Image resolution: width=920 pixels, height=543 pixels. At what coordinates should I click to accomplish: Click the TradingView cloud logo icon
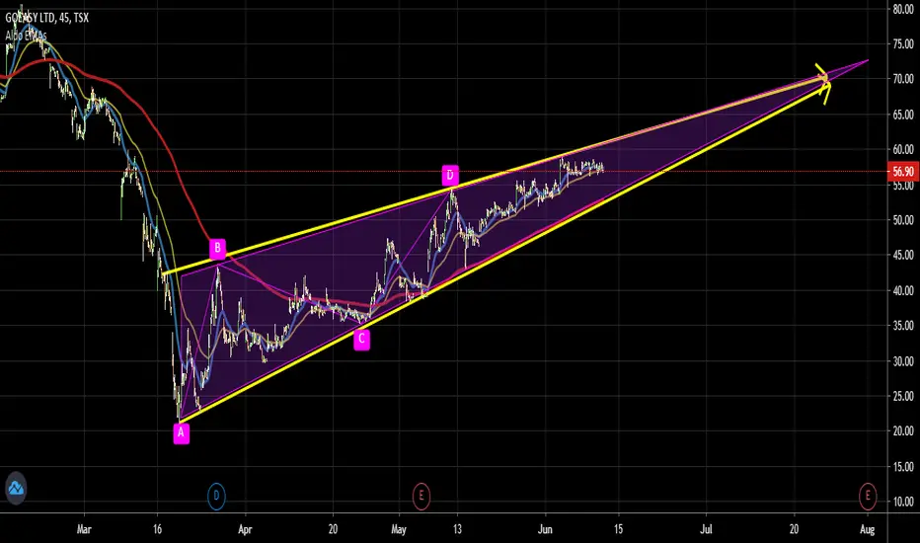click(x=16, y=488)
